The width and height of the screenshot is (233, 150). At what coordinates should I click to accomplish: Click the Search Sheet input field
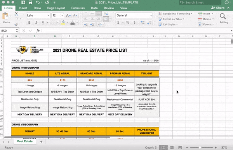tap(200, 2)
